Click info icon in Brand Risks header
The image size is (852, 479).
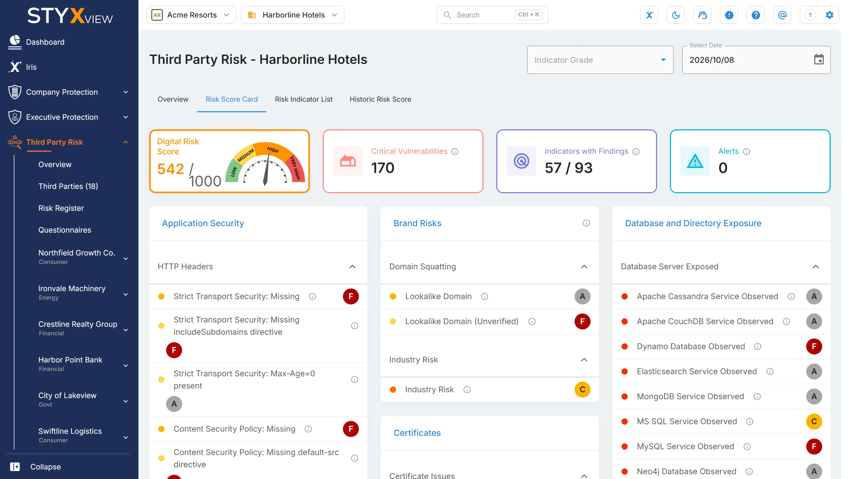[586, 223]
